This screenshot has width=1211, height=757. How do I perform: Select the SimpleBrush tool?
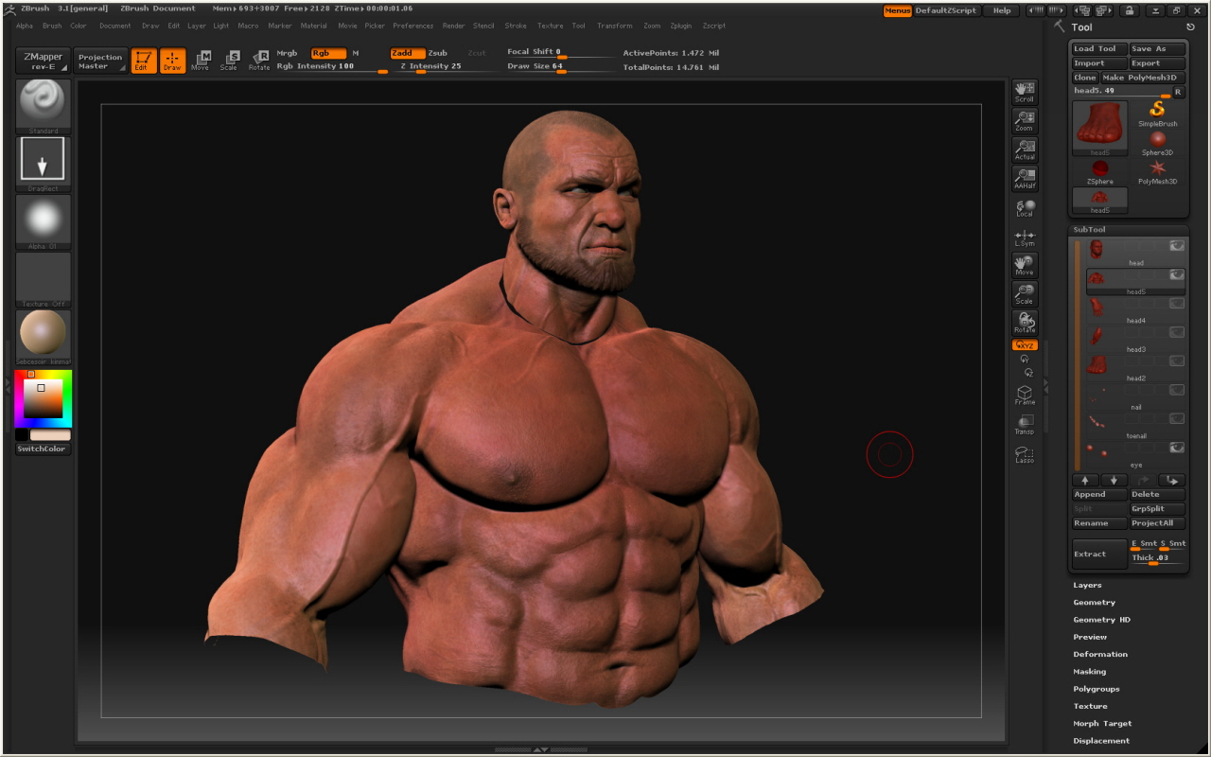tap(1157, 114)
